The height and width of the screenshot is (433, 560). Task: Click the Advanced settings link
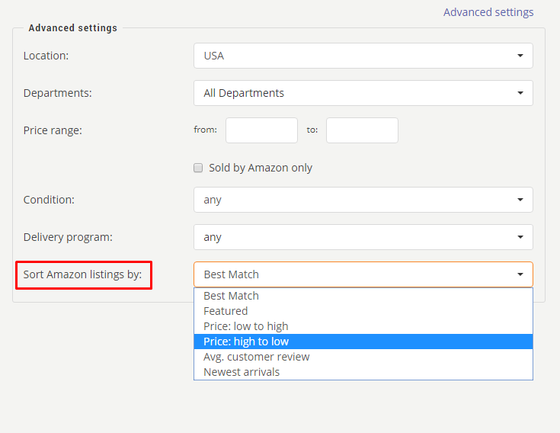click(x=488, y=12)
